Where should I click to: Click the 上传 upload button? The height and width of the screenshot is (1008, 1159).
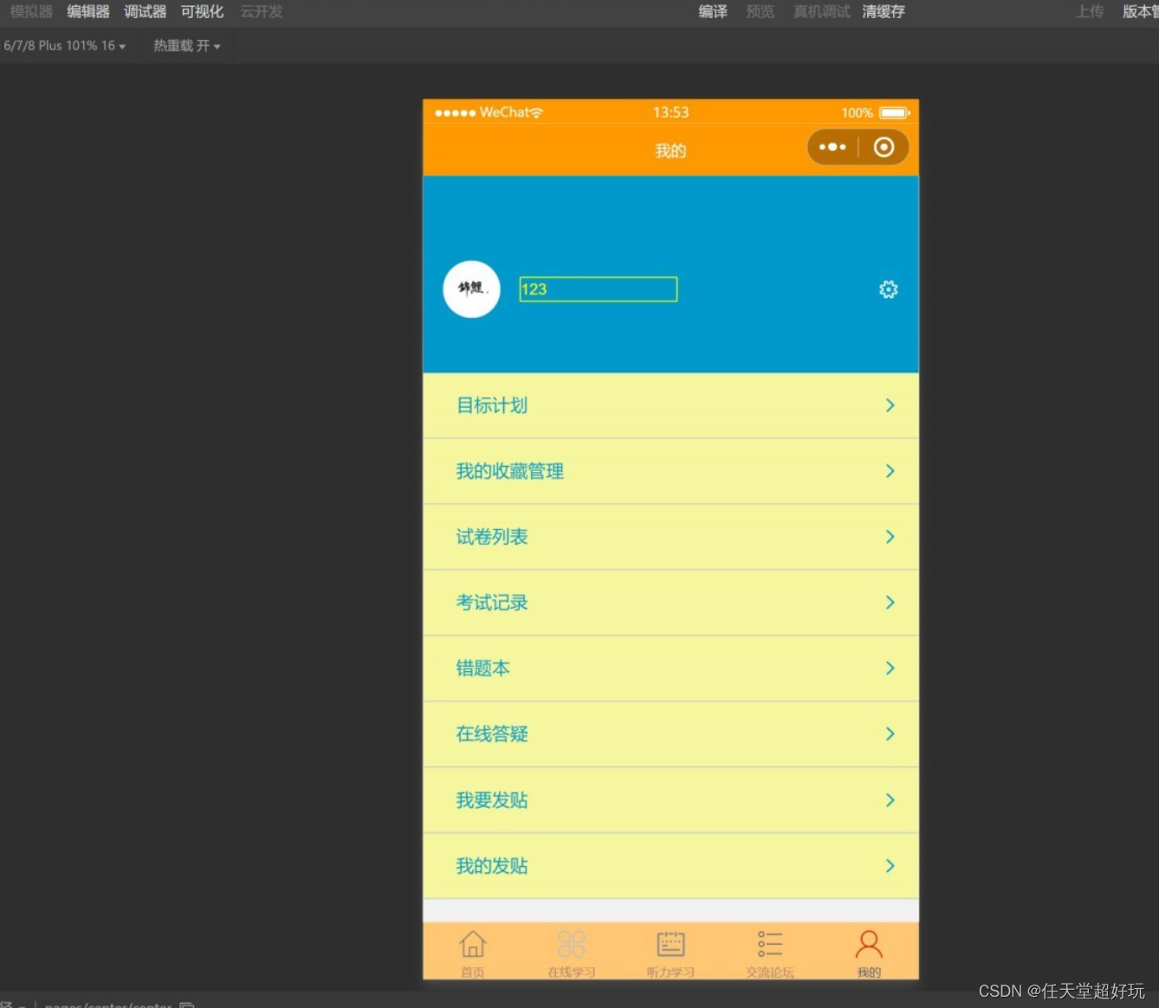1090,11
